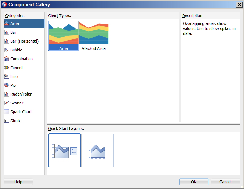244x189 pixels.
Task: Choose the quick start layout with legend
Action: [65, 150]
